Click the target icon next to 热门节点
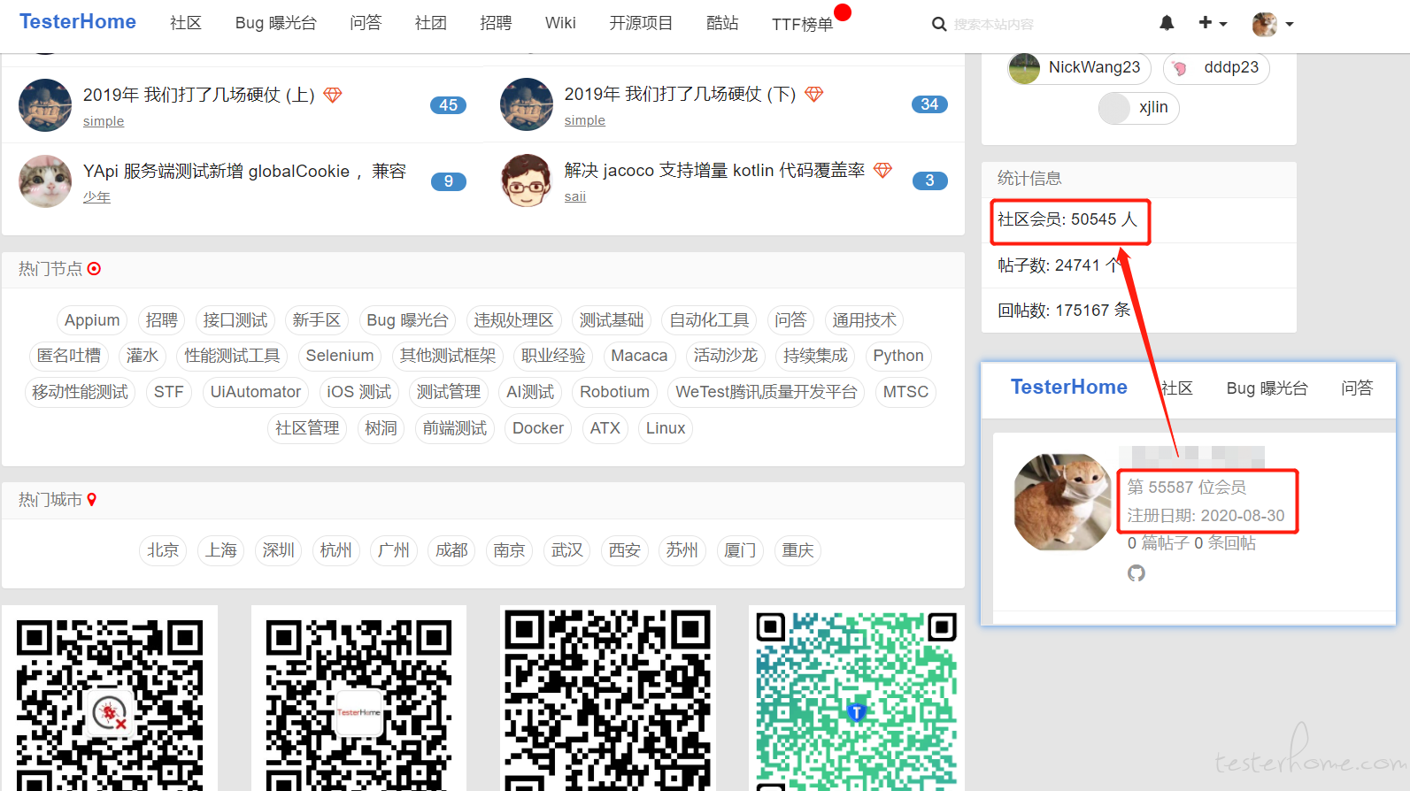The width and height of the screenshot is (1410, 791). (x=94, y=269)
